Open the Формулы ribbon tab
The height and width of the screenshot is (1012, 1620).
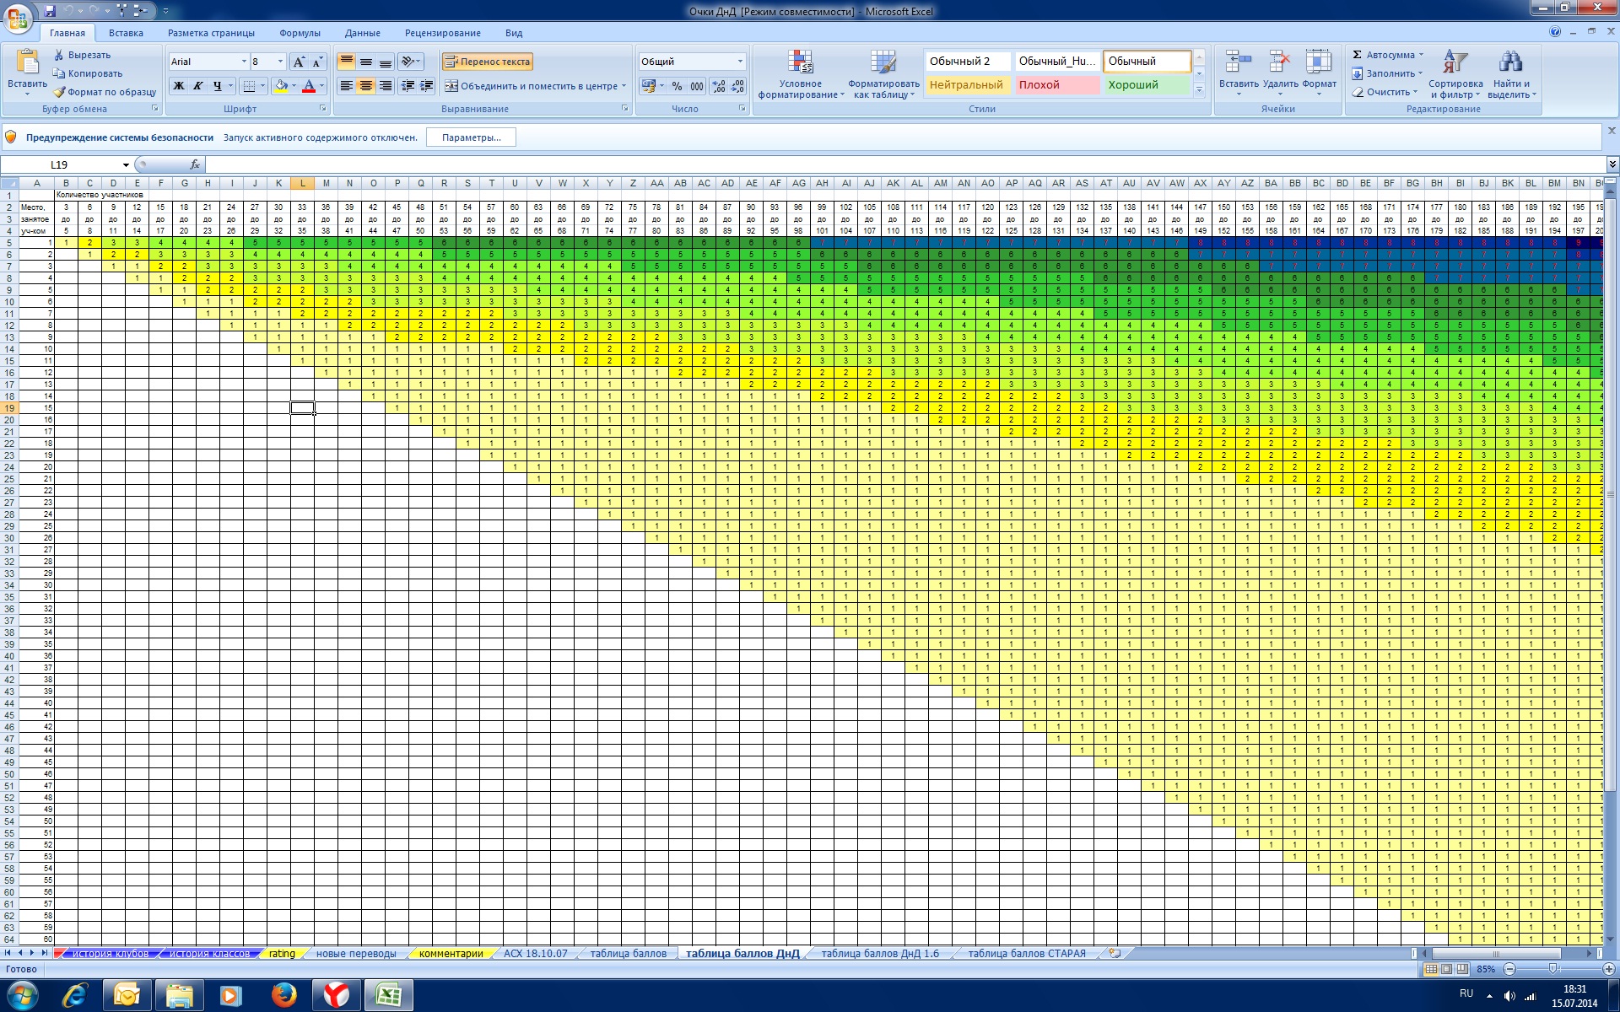point(300,33)
